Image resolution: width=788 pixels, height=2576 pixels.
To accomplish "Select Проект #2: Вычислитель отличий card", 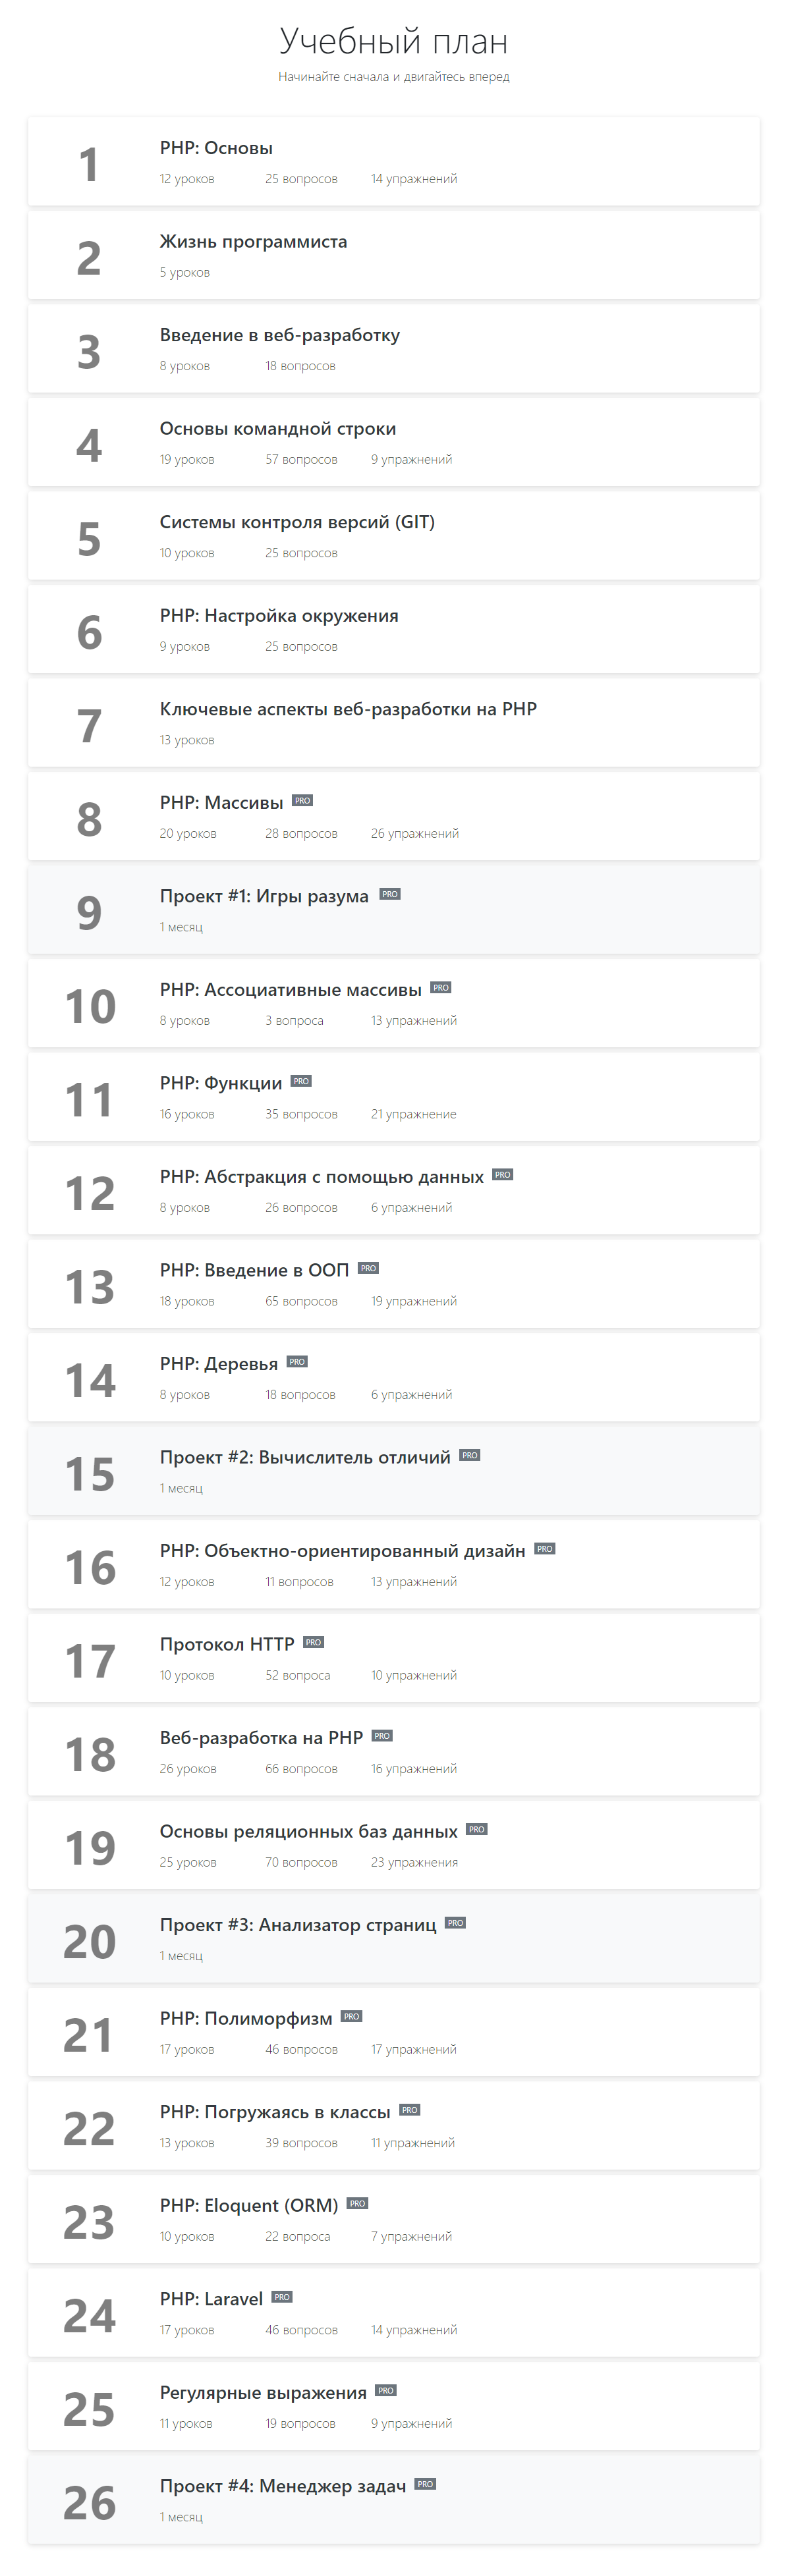I will coord(394,1470).
